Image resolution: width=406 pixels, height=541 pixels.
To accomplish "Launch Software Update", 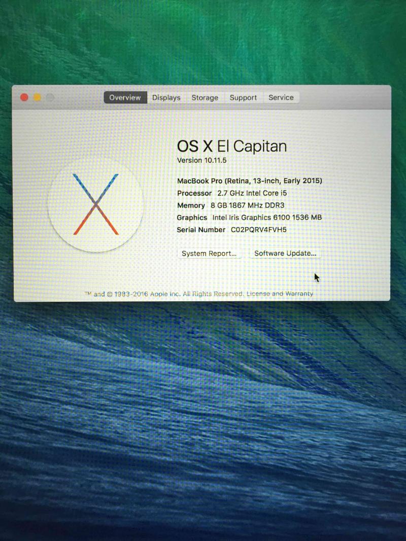I will [285, 253].
